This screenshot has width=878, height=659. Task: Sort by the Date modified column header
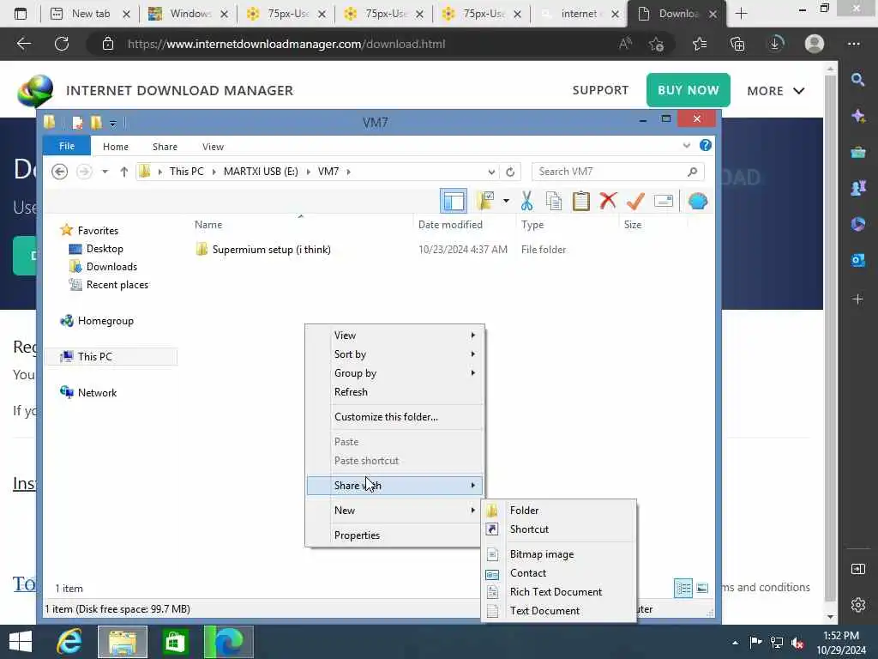[x=450, y=224]
